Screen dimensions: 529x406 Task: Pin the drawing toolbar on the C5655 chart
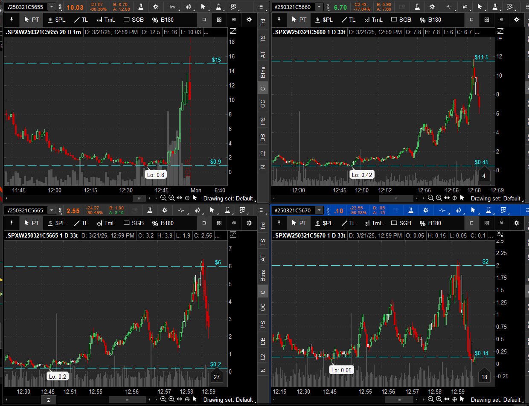[12, 20]
